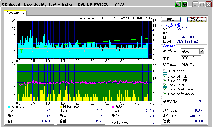213x128 pixels.
Task: Click the 終了位置 end position field
Action: click(191, 64)
